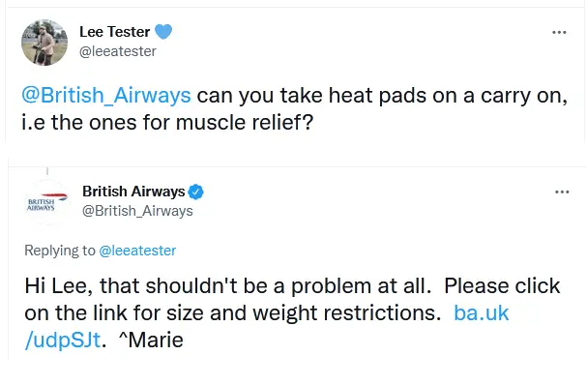Click the /udpSJt link continuation
The width and height of the screenshot is (587, 385).
coord(63,341)
